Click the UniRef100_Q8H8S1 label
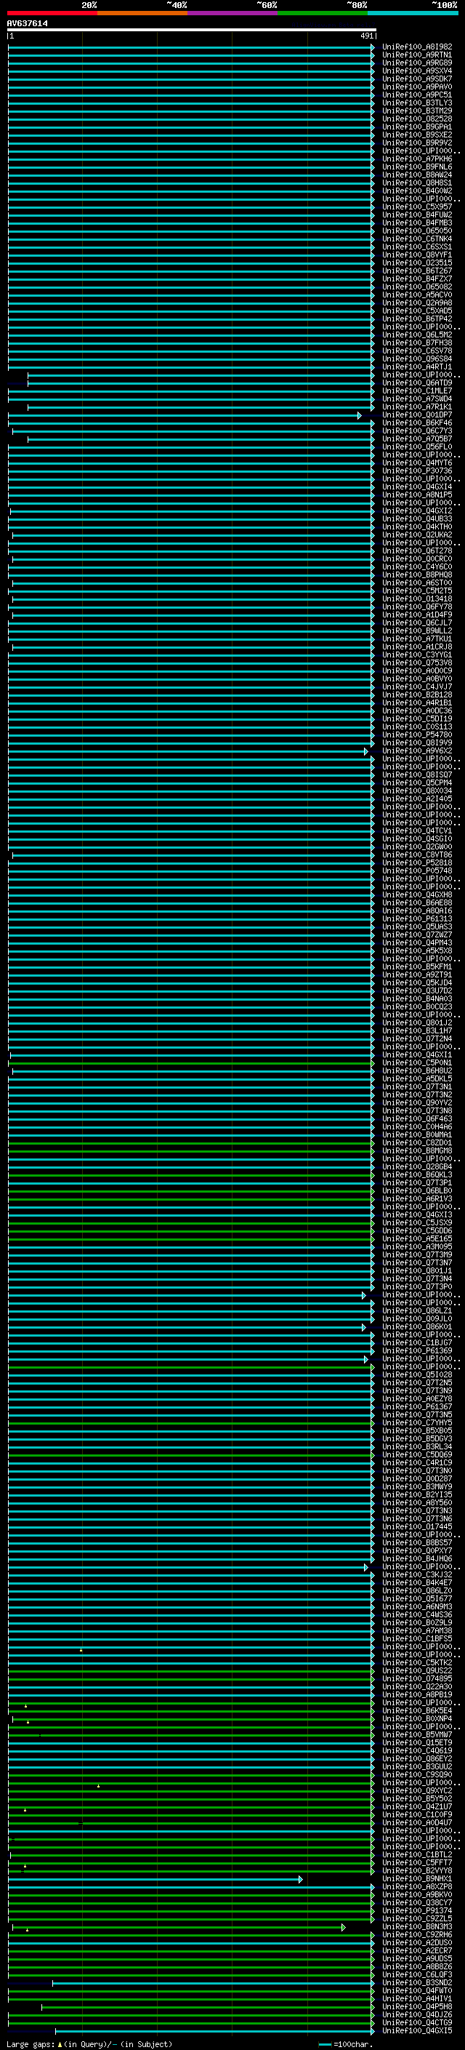Image resolution: width=465 pixels, height=2050 pixels. 417,183
